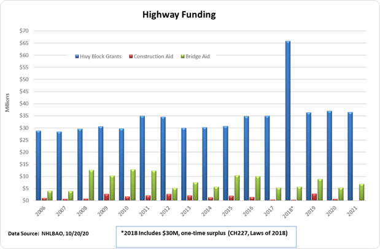Click the 2010 year label
Screen dimensions: 380x249
pos(123,211)
